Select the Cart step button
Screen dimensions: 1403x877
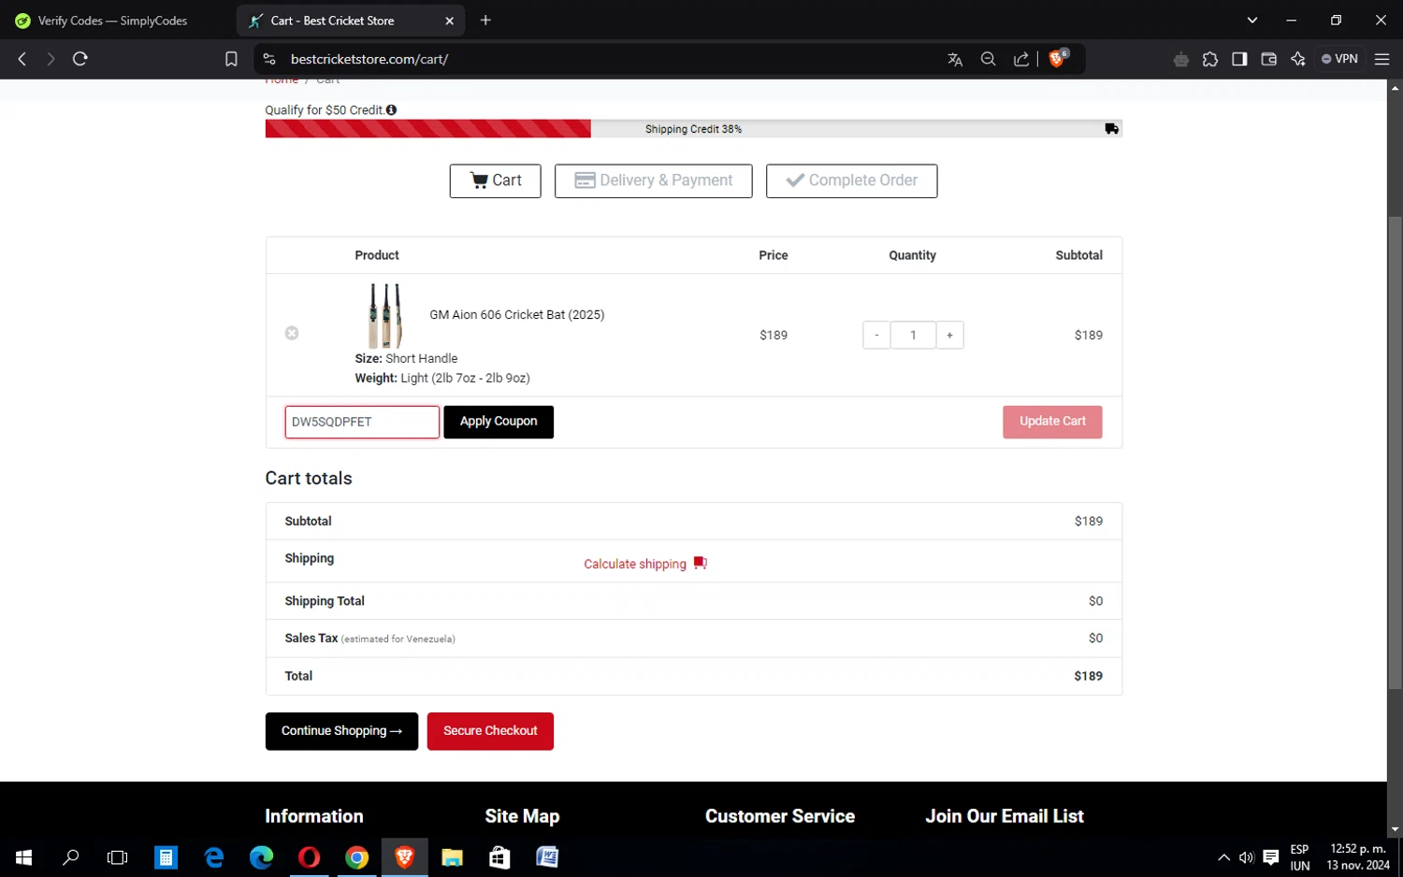pos(495,180)
